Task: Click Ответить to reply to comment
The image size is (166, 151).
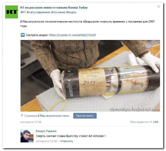Action: pyautogui.click(x=66, y=141)
